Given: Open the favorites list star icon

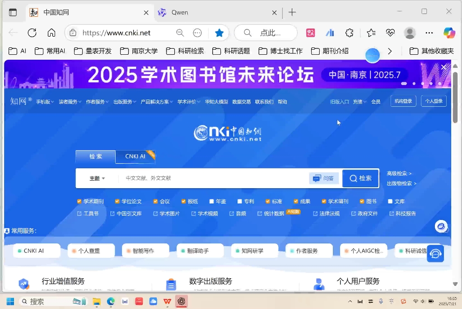Looking at the screenshot, I should (371, 33).
